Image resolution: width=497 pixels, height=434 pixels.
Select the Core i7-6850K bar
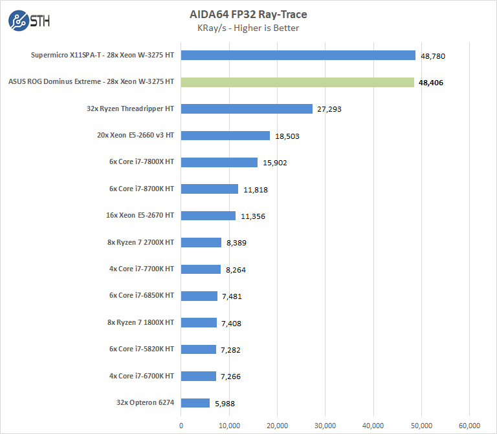[199, 296]
